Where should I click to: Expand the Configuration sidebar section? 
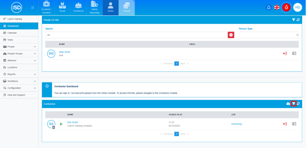tap(19, 88)
